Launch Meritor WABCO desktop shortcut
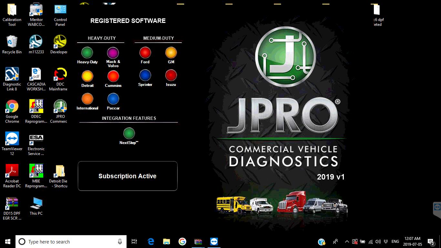The image size is (441, 248). coord(36,15)
